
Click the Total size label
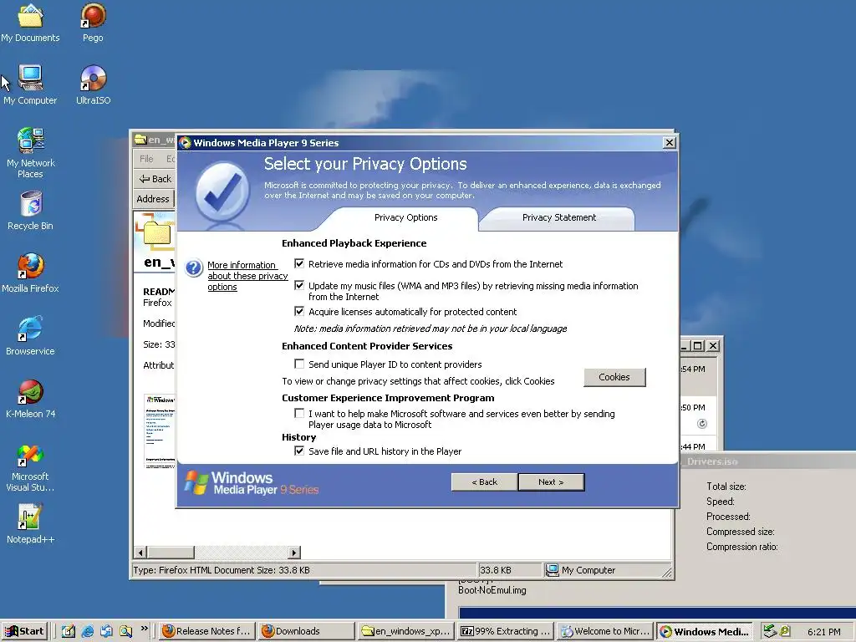tap(726, 487)
